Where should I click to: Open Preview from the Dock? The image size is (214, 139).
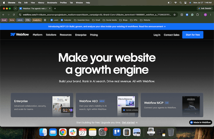pos(137,132)
